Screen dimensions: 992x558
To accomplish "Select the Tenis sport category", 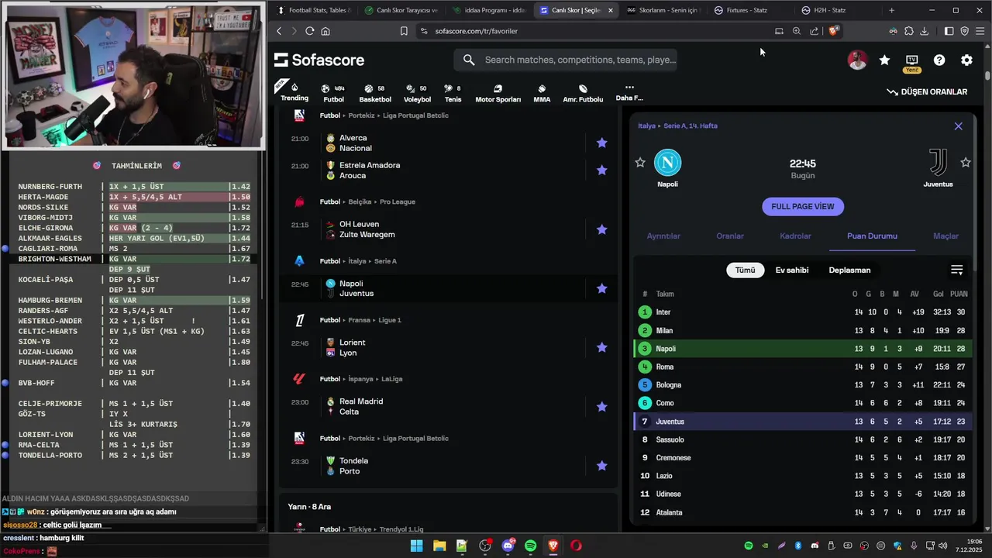I will [x=453, y=93].
